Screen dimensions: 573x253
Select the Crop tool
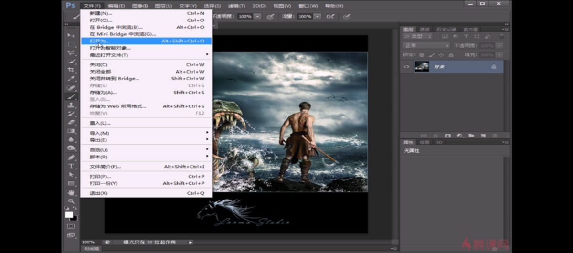pos(71,70)
